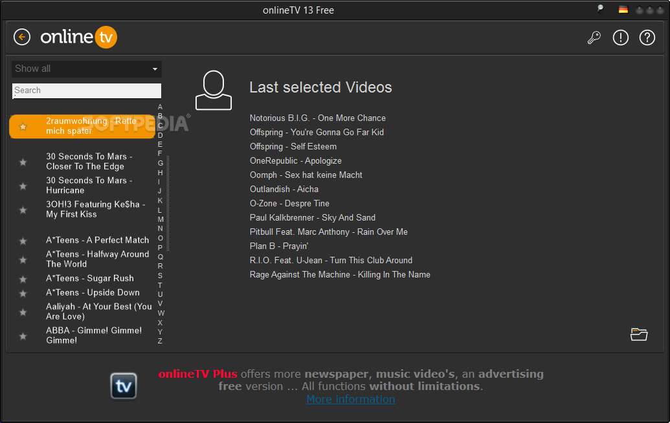
Task: Open Oomph - Sex hat keine Macht
Action: (x=306, y=175)
